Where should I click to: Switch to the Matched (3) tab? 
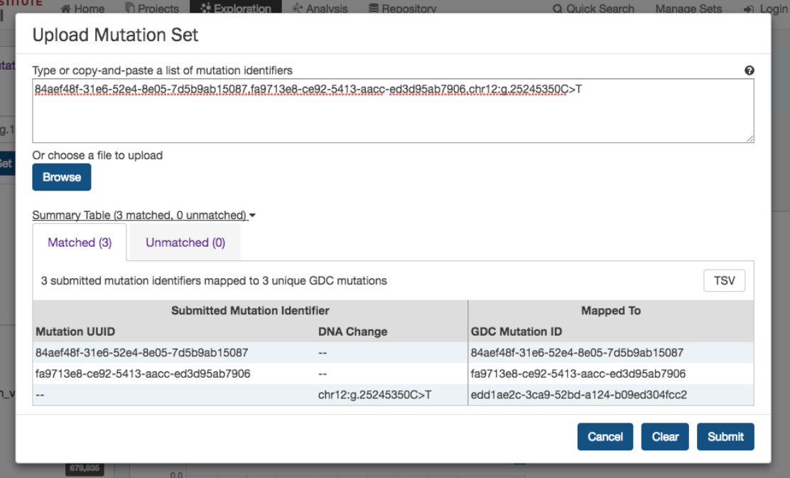pyautogui.click(x=80, y=243)
